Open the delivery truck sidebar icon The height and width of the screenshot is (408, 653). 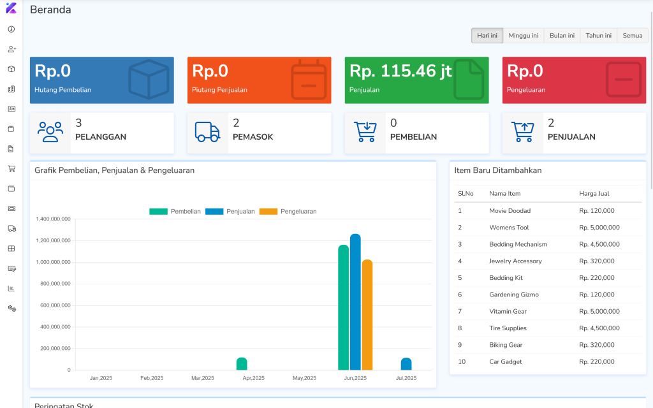click(x=11, y=228)
